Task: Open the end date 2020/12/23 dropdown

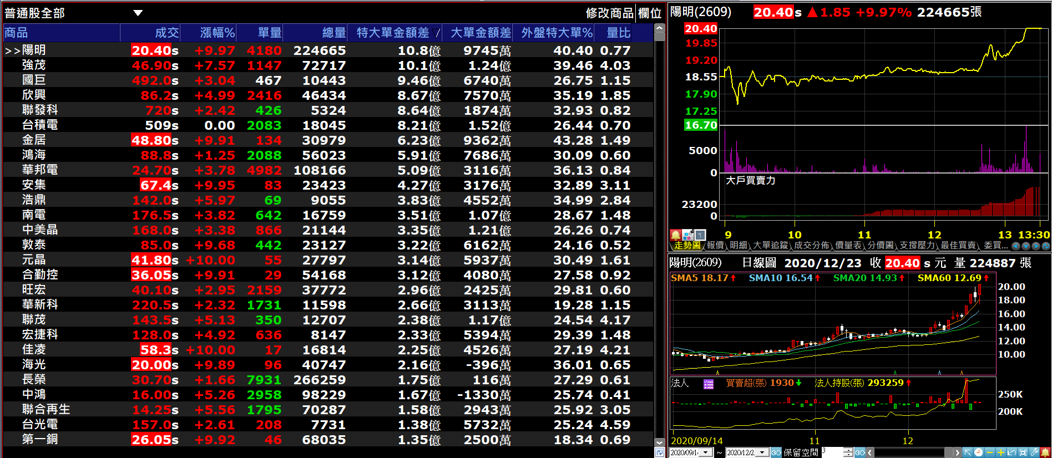Action: pos(763,452)
